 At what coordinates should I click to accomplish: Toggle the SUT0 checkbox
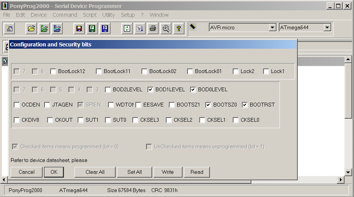click(x=108, y=120)
